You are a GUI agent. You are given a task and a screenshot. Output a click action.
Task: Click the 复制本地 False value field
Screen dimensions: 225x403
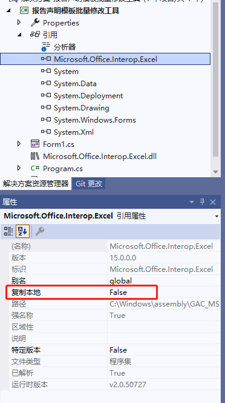point(164,292)
